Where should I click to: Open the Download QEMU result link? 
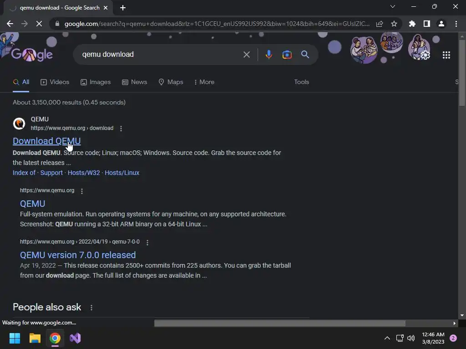pyautogui.click(x=47, y=141)
